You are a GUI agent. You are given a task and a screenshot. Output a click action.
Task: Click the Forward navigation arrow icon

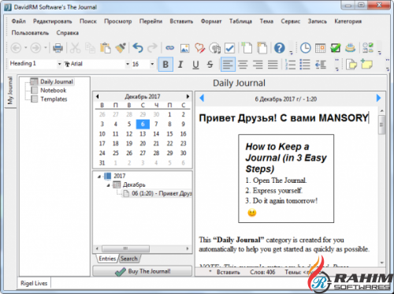(35, 48)
